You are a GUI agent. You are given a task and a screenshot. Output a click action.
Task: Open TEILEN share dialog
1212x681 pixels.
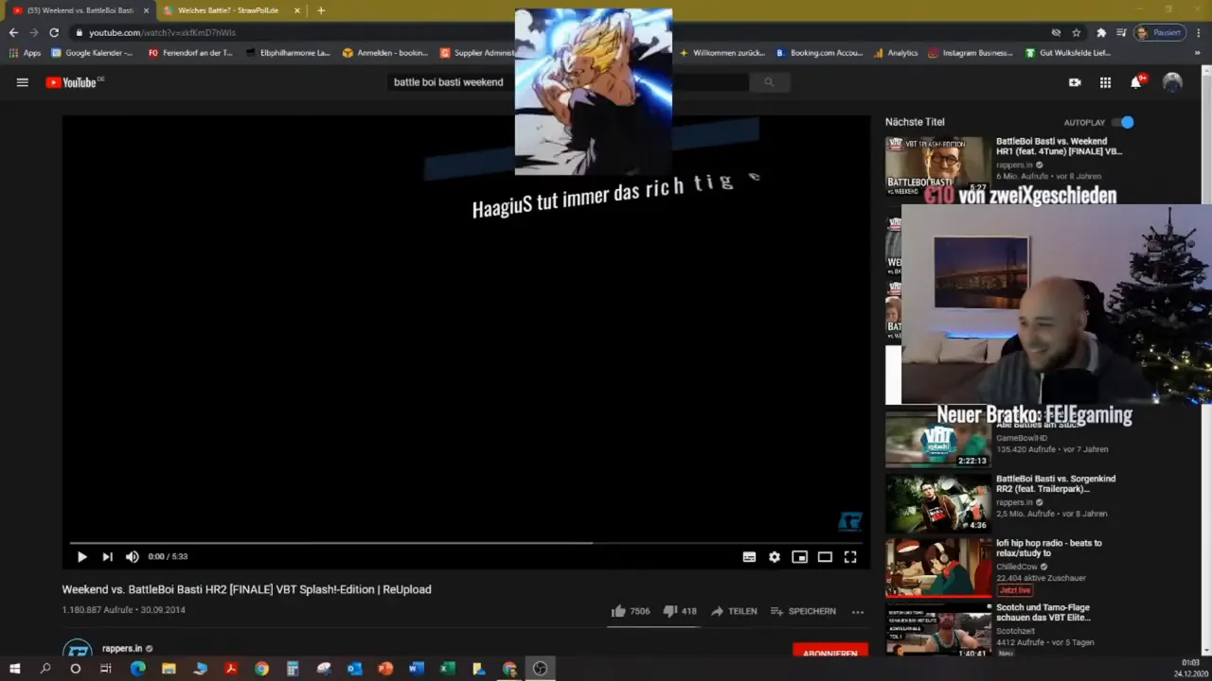pos(734,611)
